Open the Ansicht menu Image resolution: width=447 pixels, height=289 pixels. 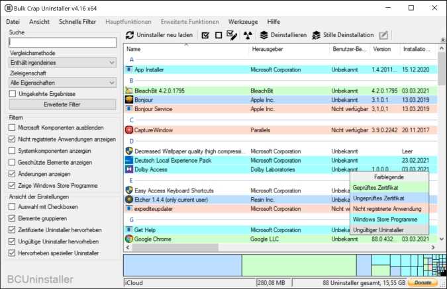[39, 22]
